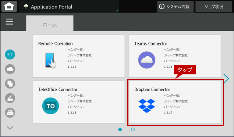Image resolution: width=234 pixels, height=137 pixels.
Task: Select the printer category sidebar icon
Action: [x=10, y=112]
